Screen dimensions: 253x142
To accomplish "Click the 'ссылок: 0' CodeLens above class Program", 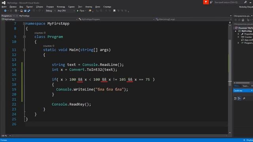I will (40, 33).
